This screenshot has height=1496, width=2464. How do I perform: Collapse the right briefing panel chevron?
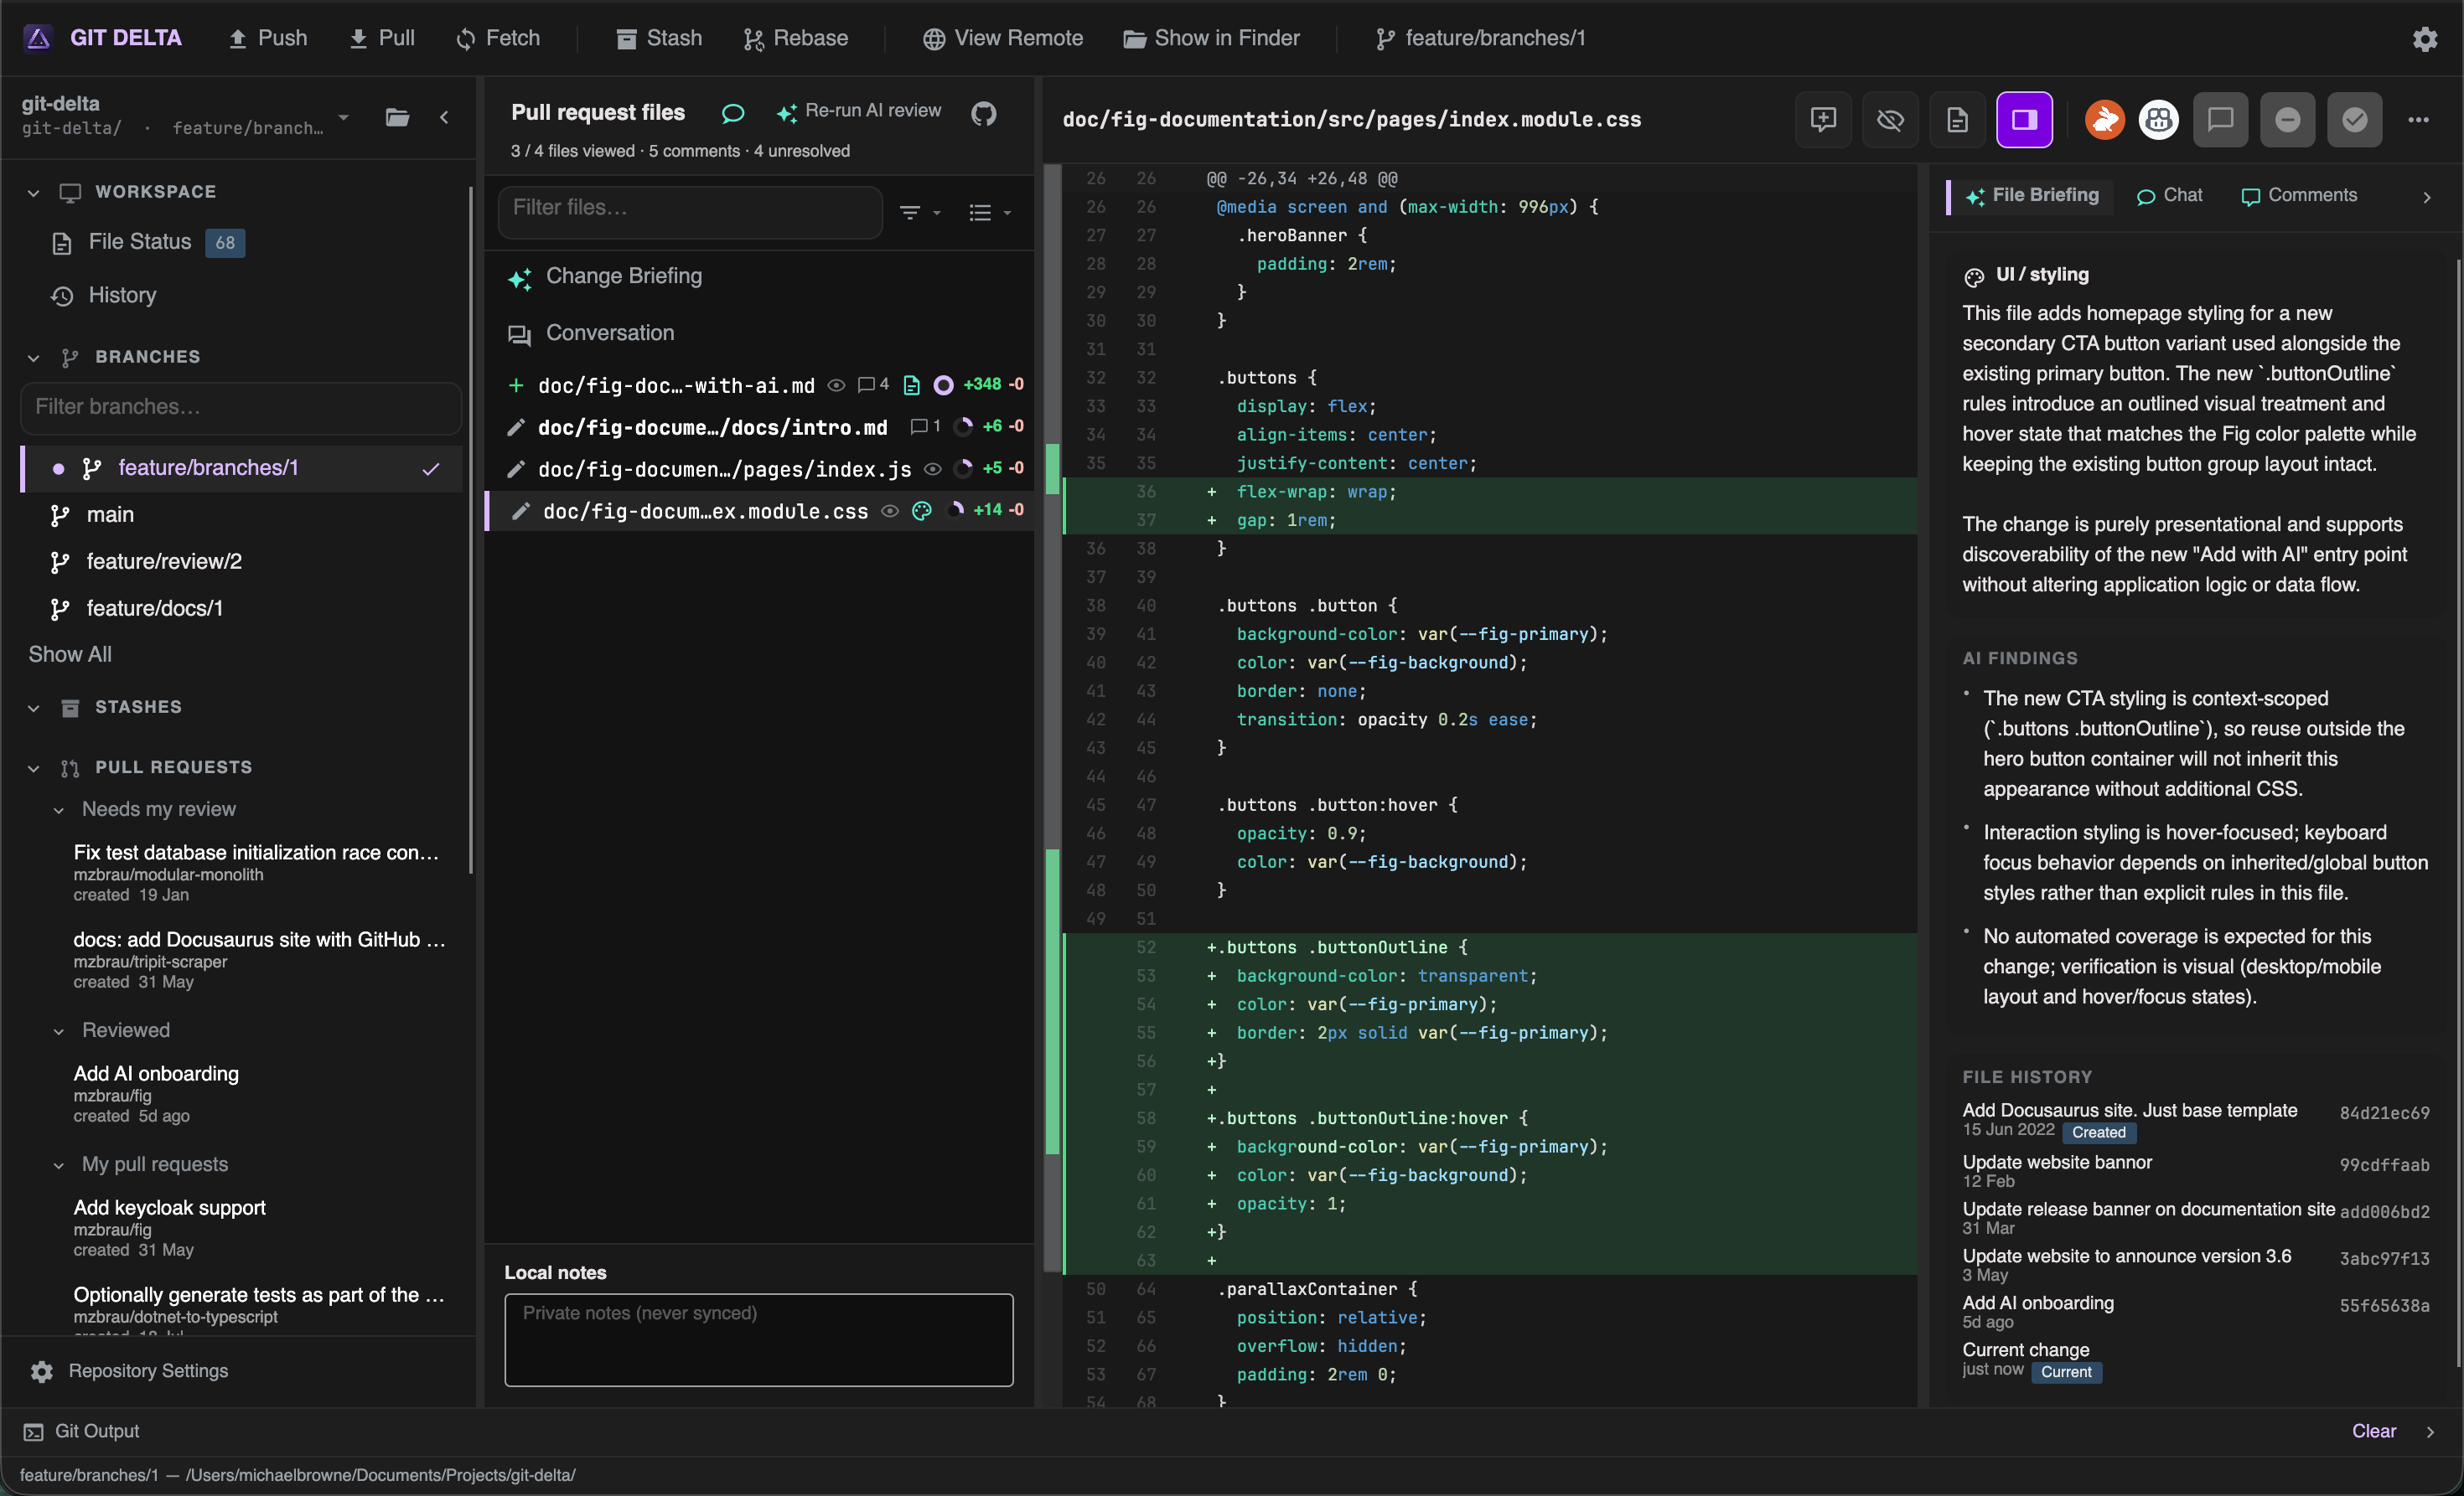pos(2426,197)
